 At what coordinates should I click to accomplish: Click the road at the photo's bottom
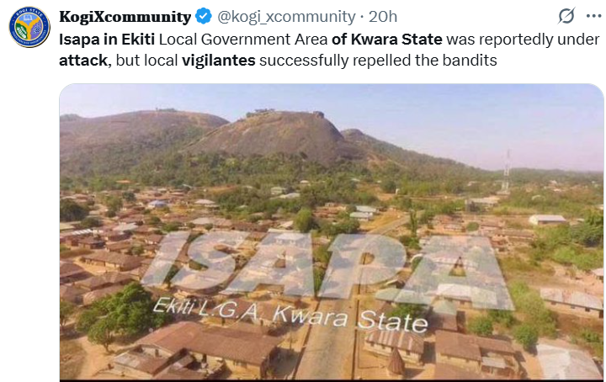328,353
